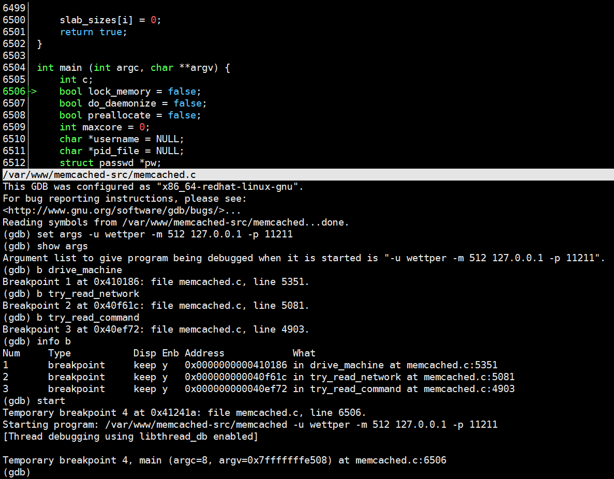
Task: Click the 'lock_memory' variable on line 6506
Action: click(119, 92)
